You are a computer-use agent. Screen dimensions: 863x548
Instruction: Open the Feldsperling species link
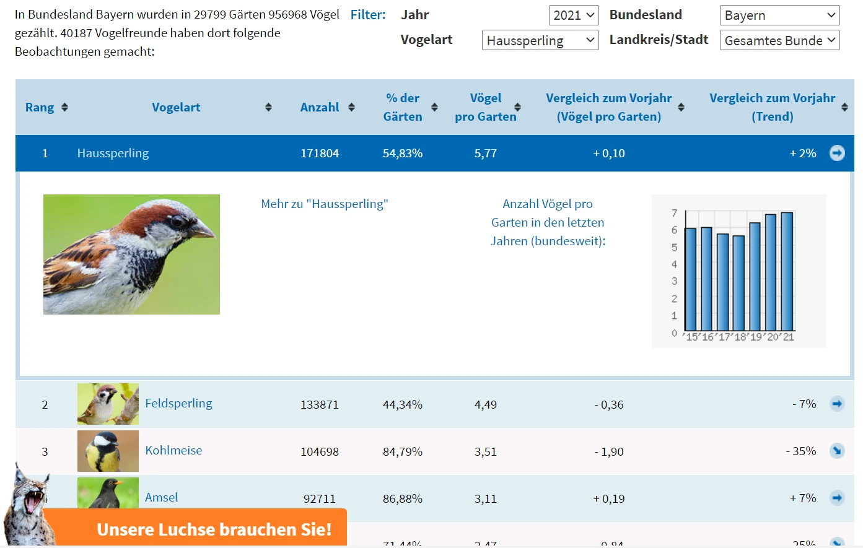coord(178,404)
